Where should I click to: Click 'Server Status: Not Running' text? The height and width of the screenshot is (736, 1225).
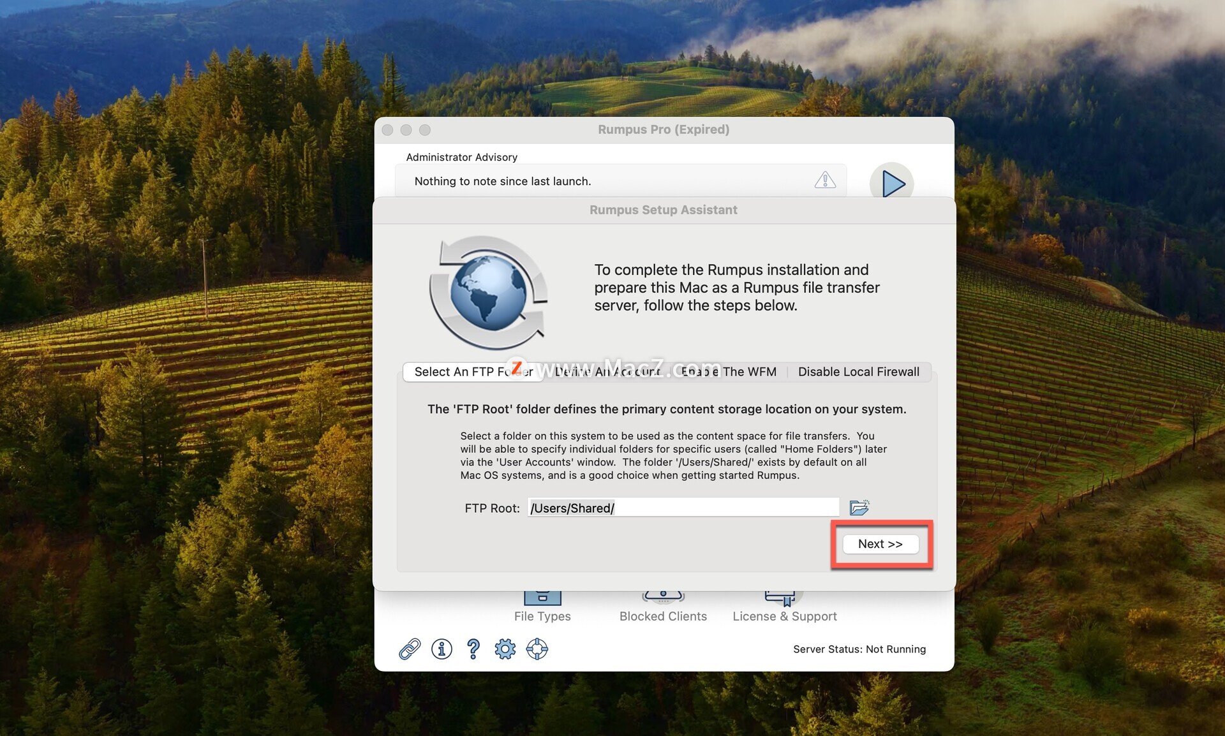click(x=859, y=649)
